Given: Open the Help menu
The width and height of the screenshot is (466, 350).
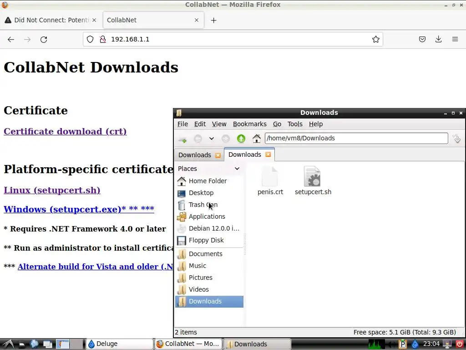Looking at the screenshot, I should click(316, 124).
